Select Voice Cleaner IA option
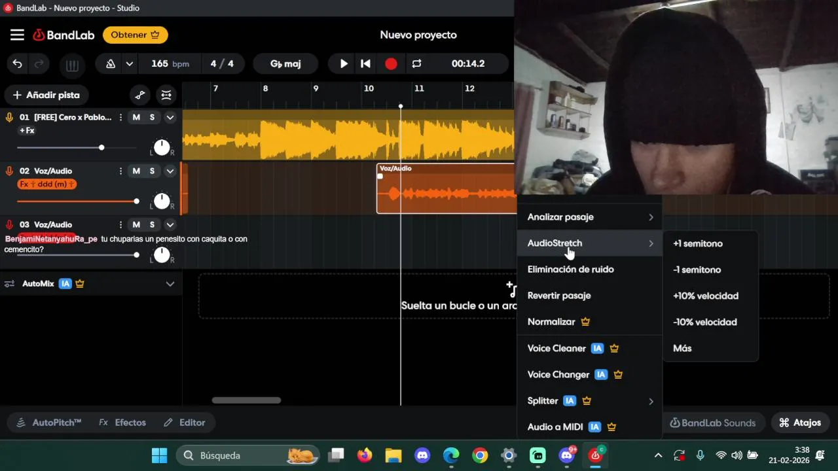The width and height of the screenshot is (838, 471). pyautogui.click(x=590, y=348)
